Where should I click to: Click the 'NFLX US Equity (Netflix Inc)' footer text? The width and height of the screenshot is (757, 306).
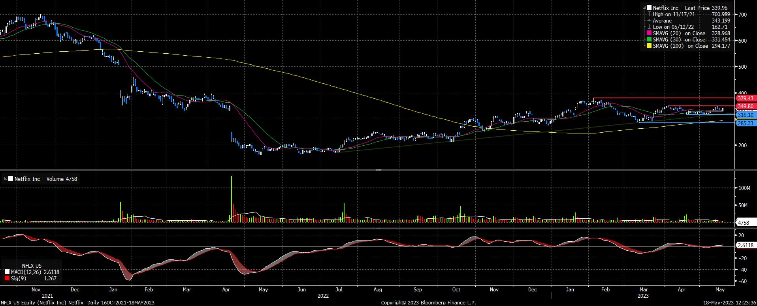(34, 303)
